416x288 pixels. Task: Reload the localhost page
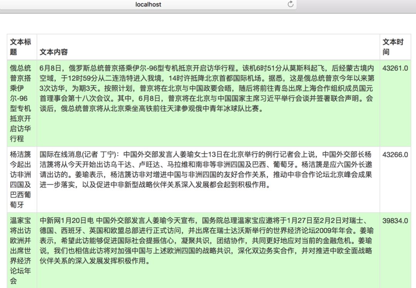[290, 4]
